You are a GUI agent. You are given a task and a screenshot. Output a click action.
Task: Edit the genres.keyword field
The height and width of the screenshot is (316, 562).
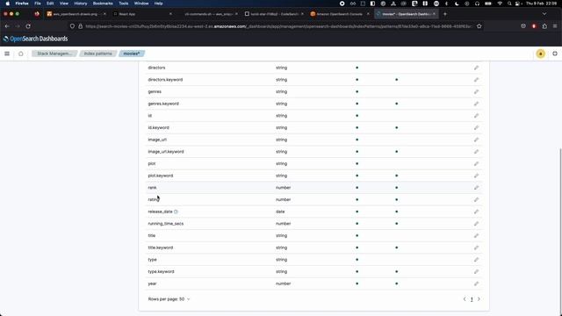pyautogui.click(x=476, y=104)
